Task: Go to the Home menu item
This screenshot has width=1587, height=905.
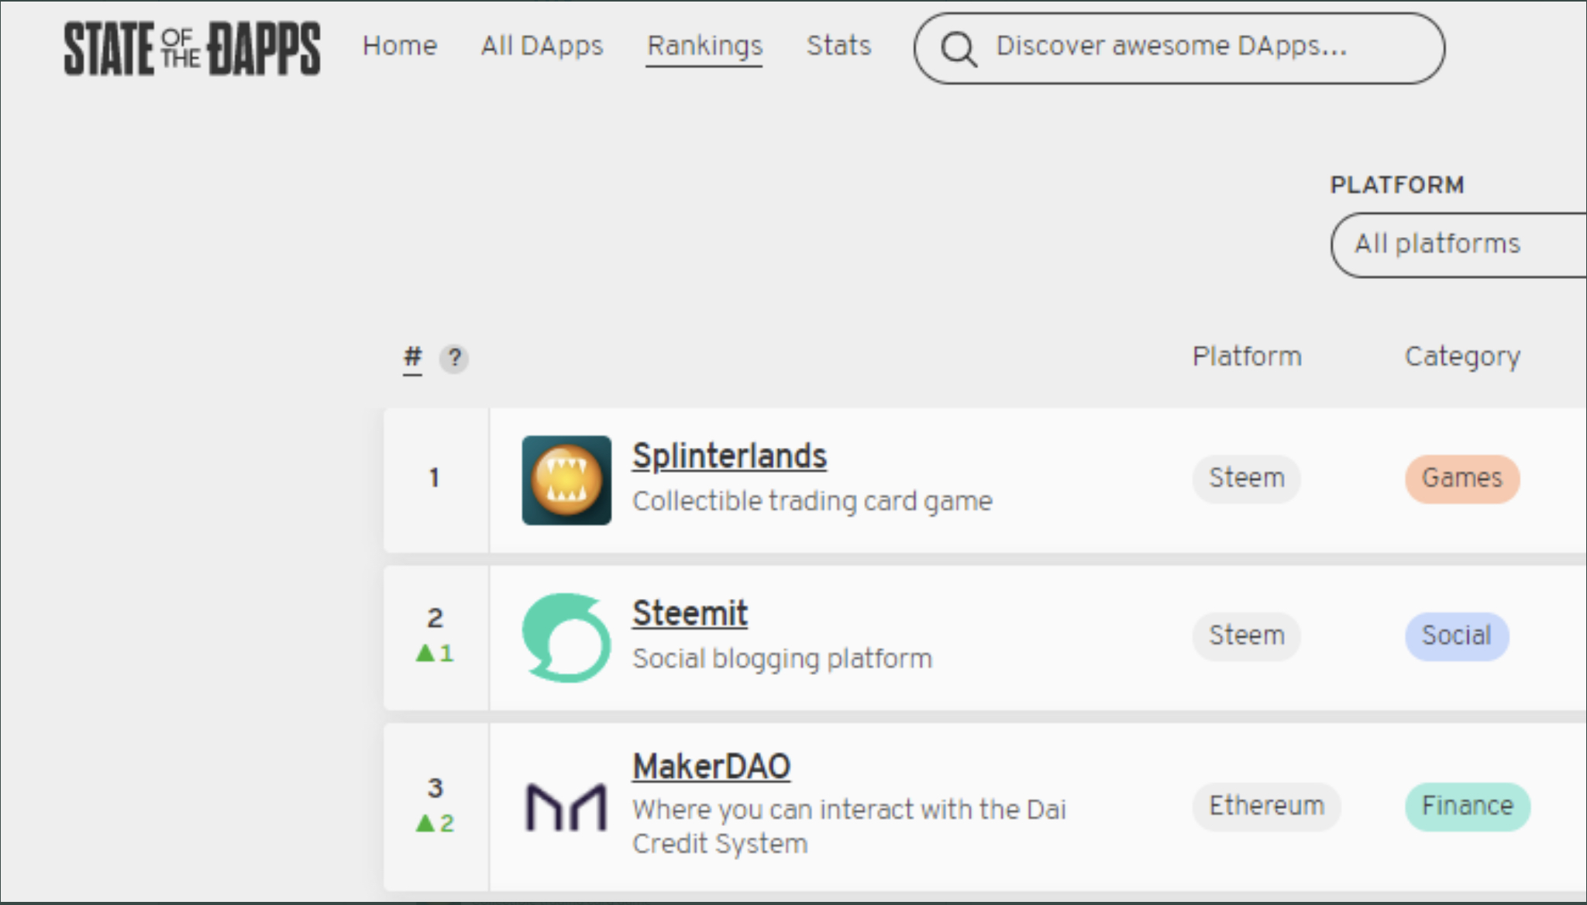Action: (400, 46)
